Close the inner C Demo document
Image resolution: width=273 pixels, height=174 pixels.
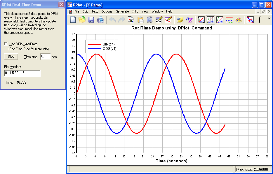click(269, 11)
